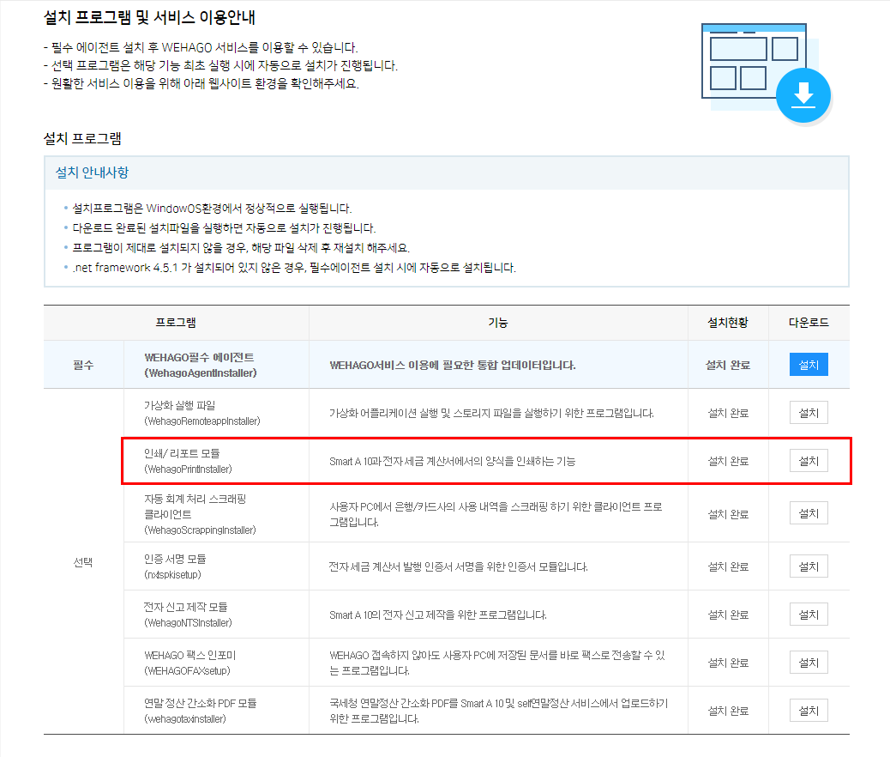Click the blue download arrow circle icon
Screen dimensions: 890x757
(803, 94)
